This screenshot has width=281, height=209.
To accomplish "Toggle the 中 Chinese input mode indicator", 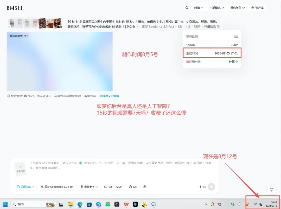I will [239, 204].
